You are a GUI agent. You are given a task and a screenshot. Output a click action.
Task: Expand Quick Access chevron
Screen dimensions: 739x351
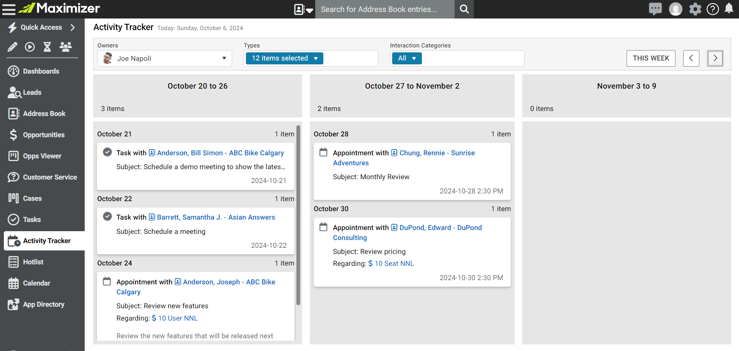(x=73, y=27)
